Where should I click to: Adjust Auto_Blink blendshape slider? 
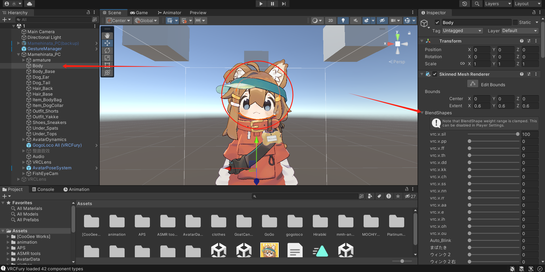point(494,241)
